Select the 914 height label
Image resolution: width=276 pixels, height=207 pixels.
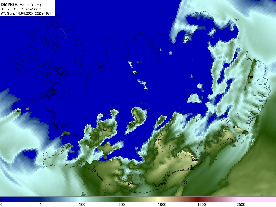click(x=236, y=127)
